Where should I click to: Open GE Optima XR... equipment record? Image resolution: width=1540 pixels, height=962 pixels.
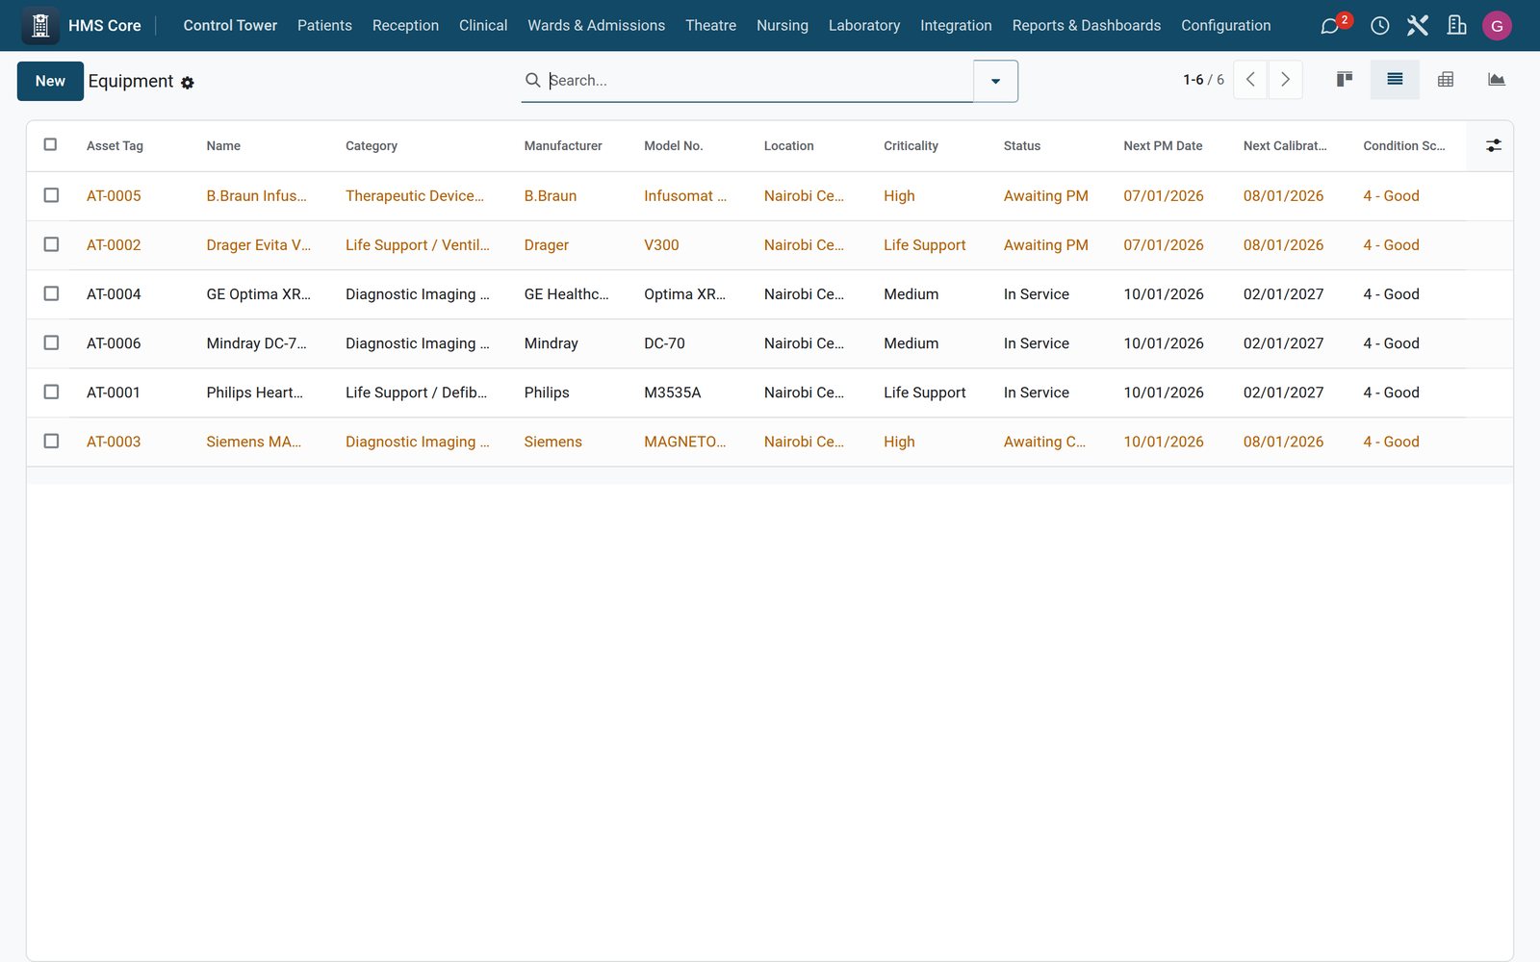pyautogui.click(x=258, y=293)
